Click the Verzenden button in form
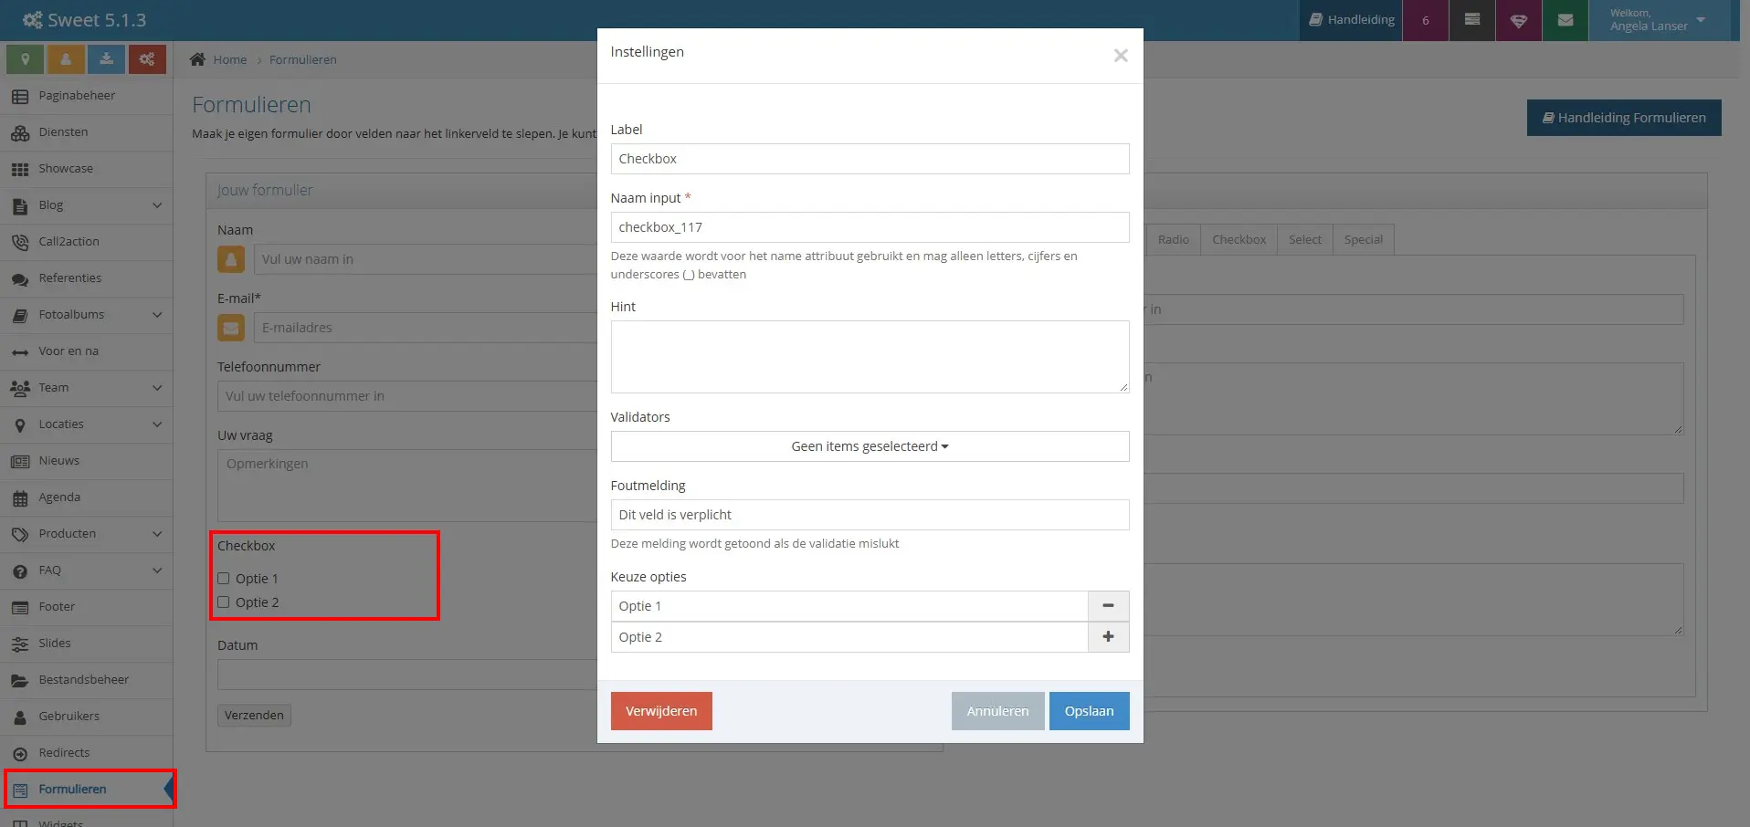The image size is (1750, 827). pos(254,715)
